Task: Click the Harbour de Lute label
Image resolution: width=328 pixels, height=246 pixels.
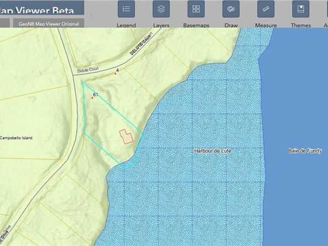Action: point(212,151)
